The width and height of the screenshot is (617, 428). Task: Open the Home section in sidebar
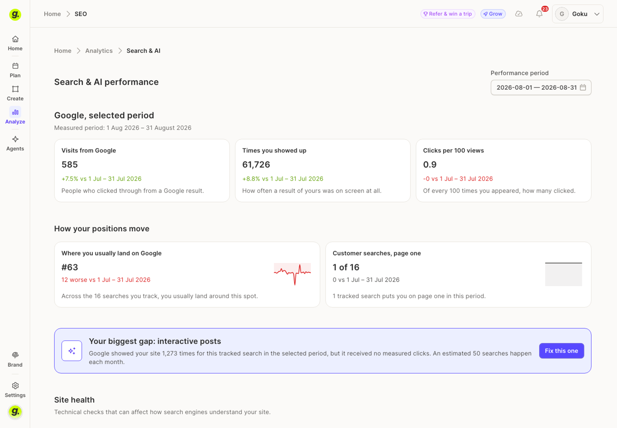15,43
